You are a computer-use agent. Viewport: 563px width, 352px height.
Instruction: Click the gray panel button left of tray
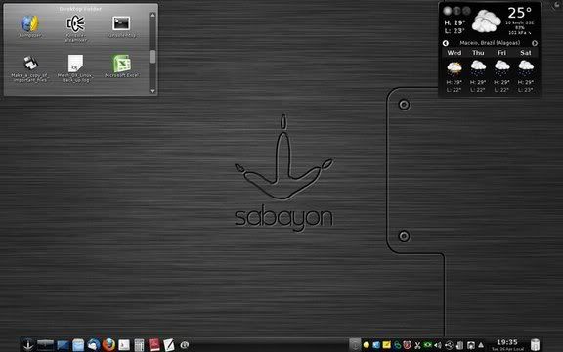(355, 345)
